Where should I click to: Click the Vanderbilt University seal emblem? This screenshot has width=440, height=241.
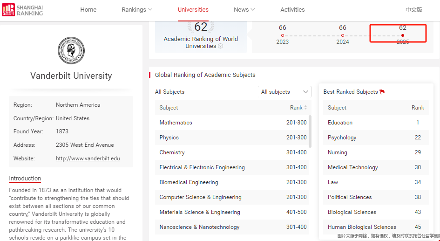pos(71,50)
